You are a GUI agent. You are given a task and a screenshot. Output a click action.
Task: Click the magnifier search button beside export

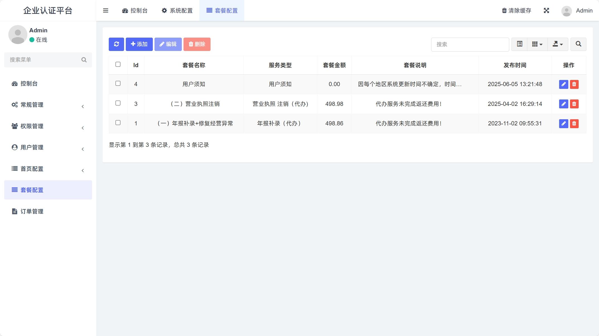[x=578, y=44]
